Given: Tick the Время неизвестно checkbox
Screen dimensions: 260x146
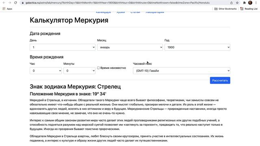Looking at the screenshot, I should pyautogui.click(x=98, y=68).
